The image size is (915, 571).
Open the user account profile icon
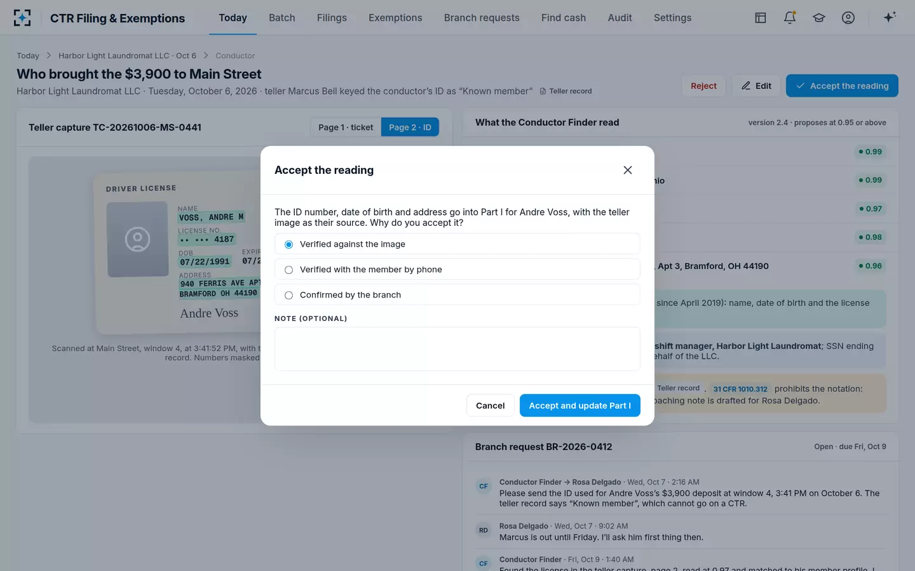(x=848, y=18)
